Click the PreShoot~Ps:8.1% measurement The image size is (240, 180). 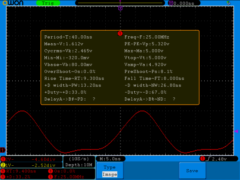149,72
